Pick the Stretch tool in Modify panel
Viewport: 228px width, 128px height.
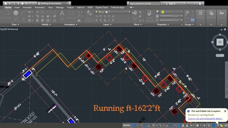click(37, 21)
